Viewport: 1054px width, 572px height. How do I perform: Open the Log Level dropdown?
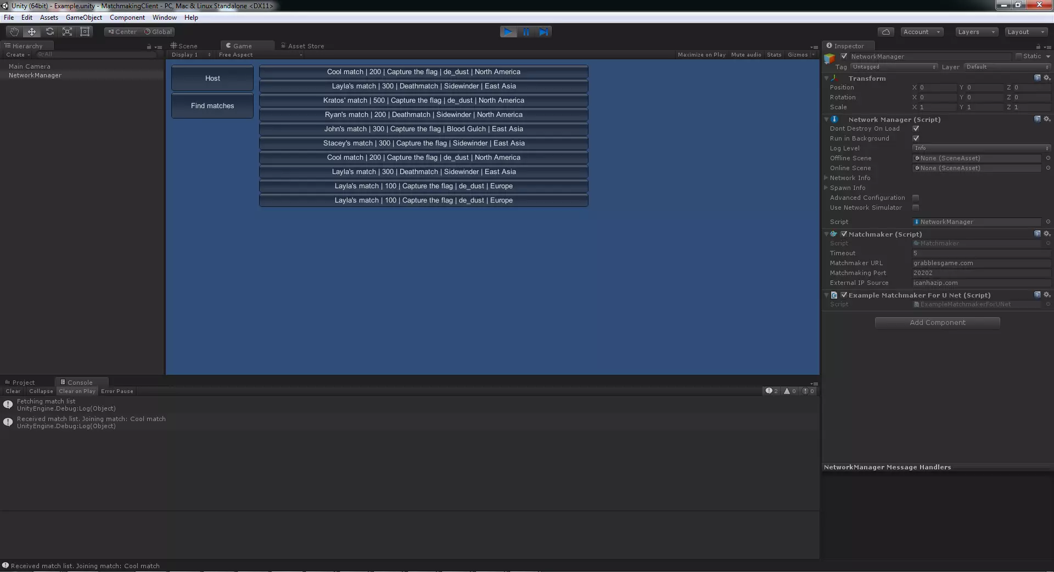pyautogui.click(x=982, y=148)
